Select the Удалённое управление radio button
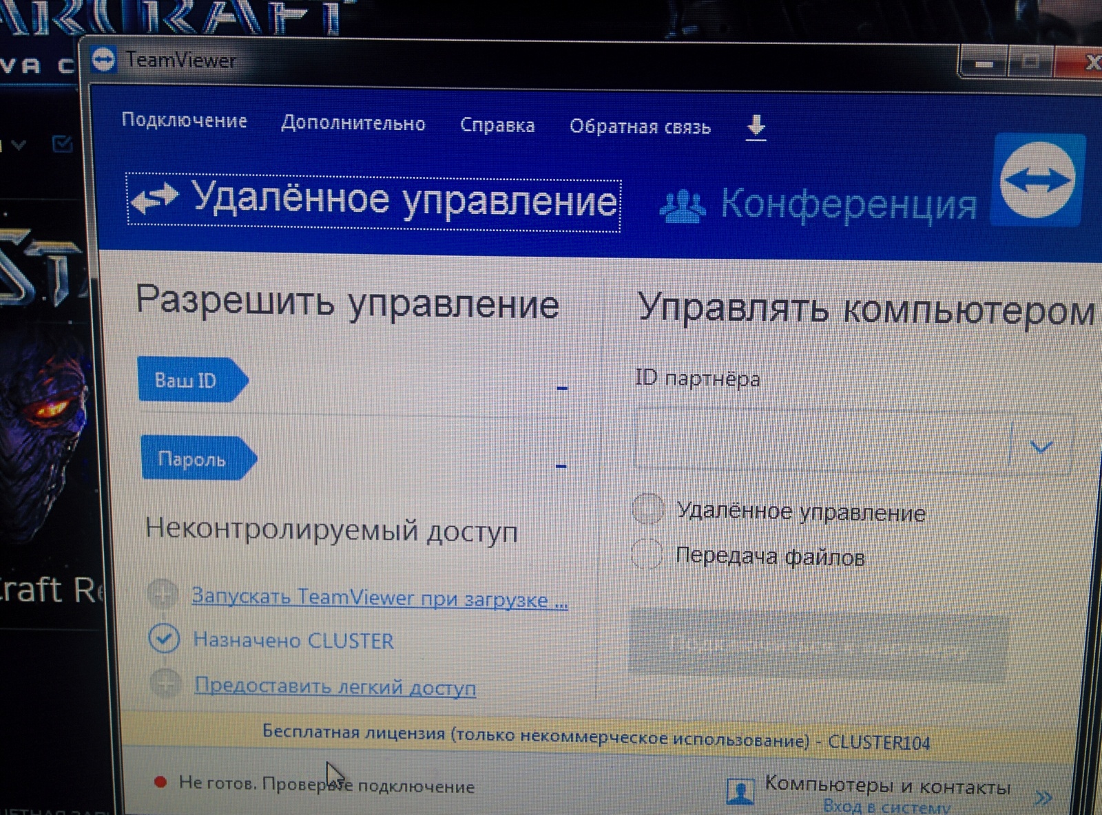The height and width of the screenshot is (815, 1102). [647, 509]
